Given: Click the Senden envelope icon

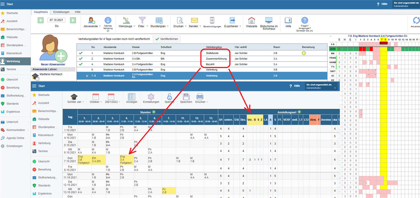Looking at the screenshot, I should coord(194,21).
